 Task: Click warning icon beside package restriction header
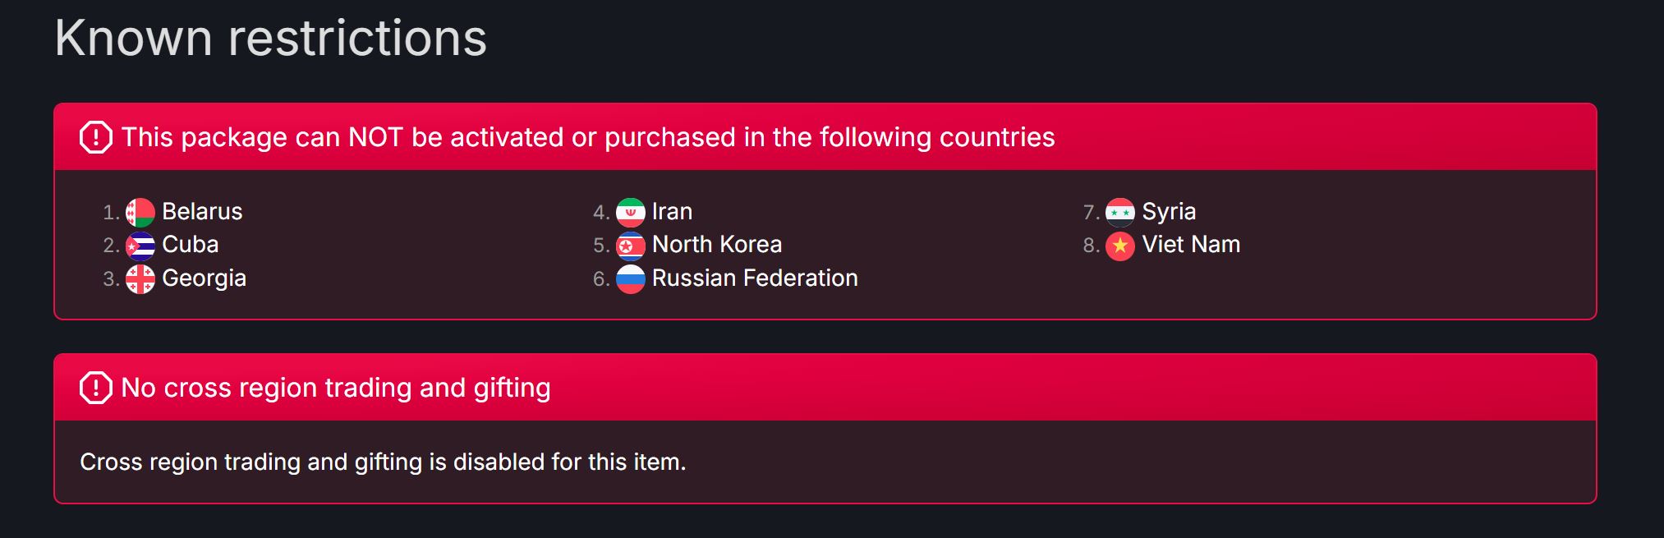[x=96, y=137]
